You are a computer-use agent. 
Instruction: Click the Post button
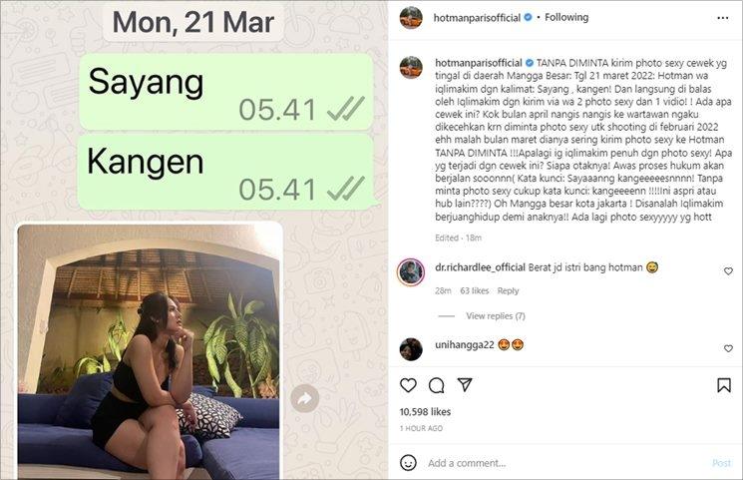722,463
